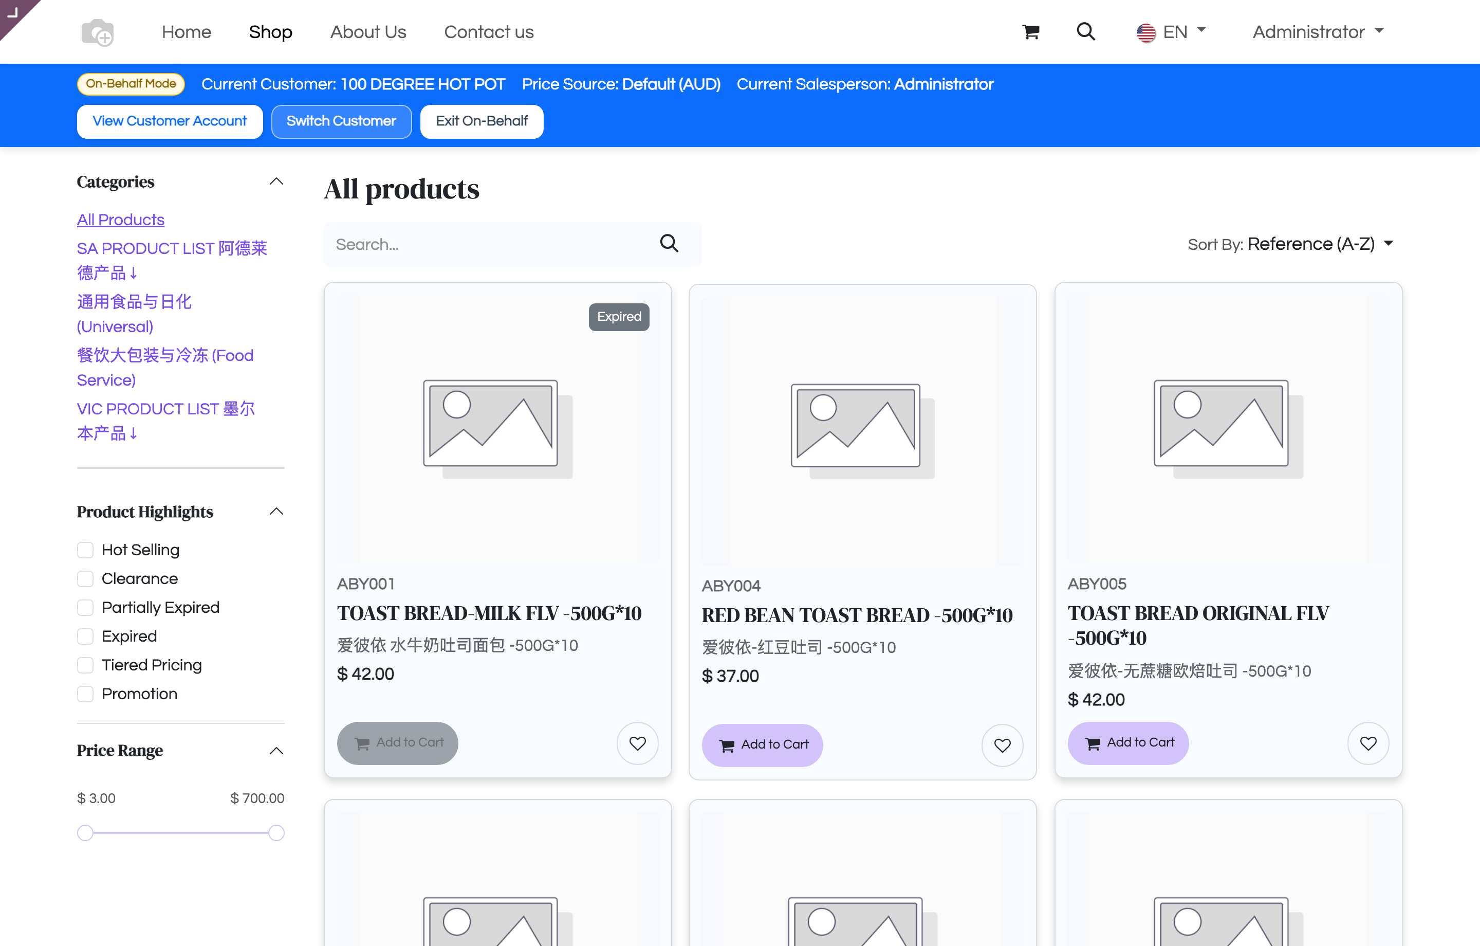The height and width of the screenshot is (946, 1480).
Task: Click the minimum price slider handle
Action: click(x=85, y=833)
